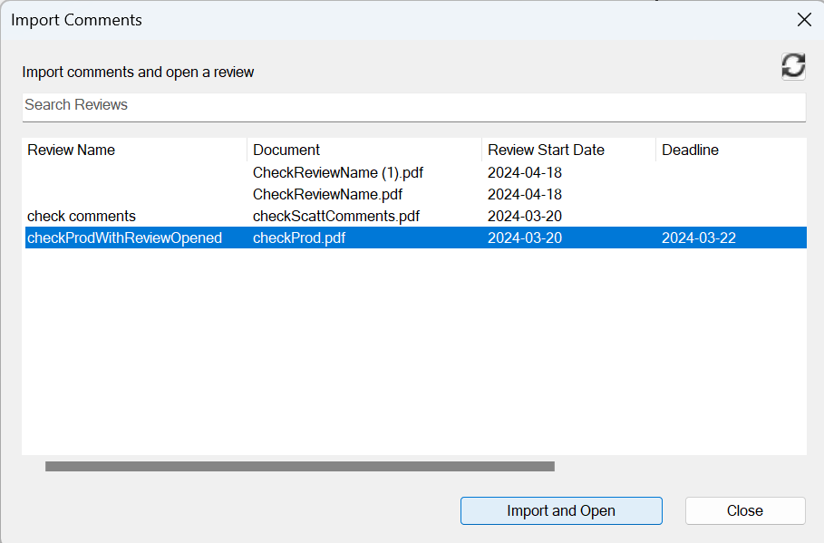The height and width of the screenshot is (543, 824).
Task: Click the Import Comments title bar
Action: pyautogui.click(x=363, y=20)
